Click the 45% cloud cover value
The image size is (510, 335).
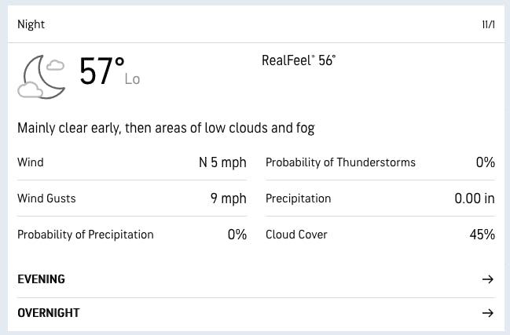click(x=482, y=235)
